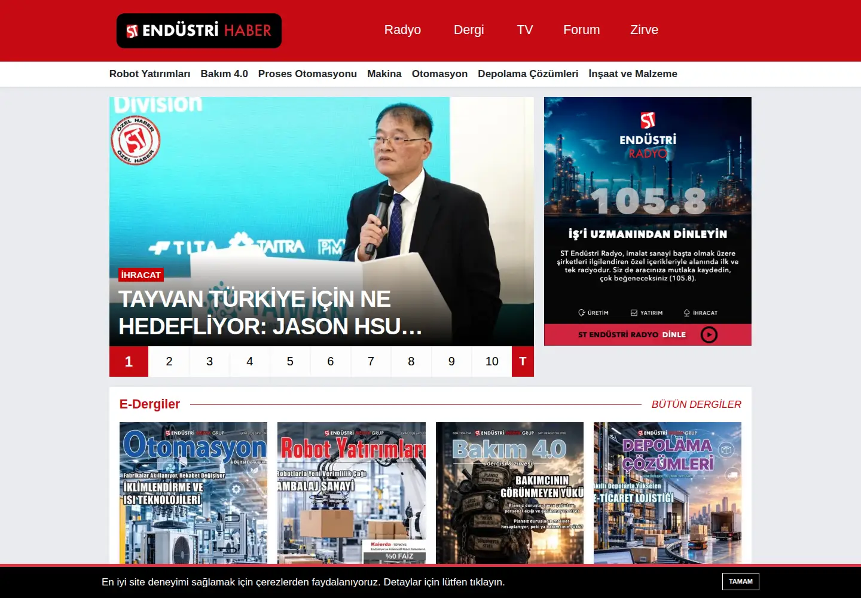
Task: Switch to slide 3
Action: [209, 361]
